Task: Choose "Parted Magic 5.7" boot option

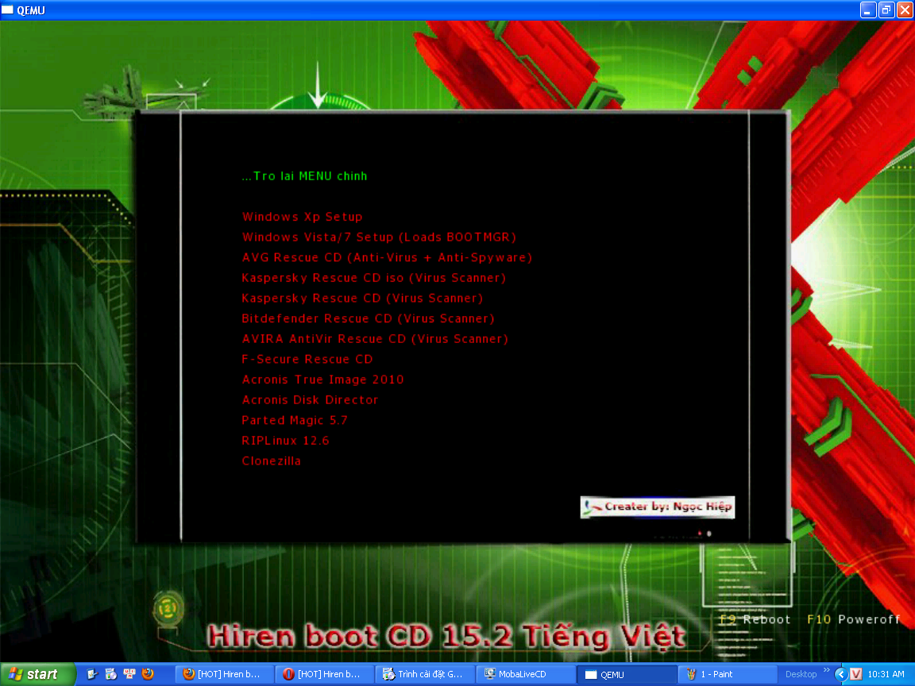Action: 294,420
